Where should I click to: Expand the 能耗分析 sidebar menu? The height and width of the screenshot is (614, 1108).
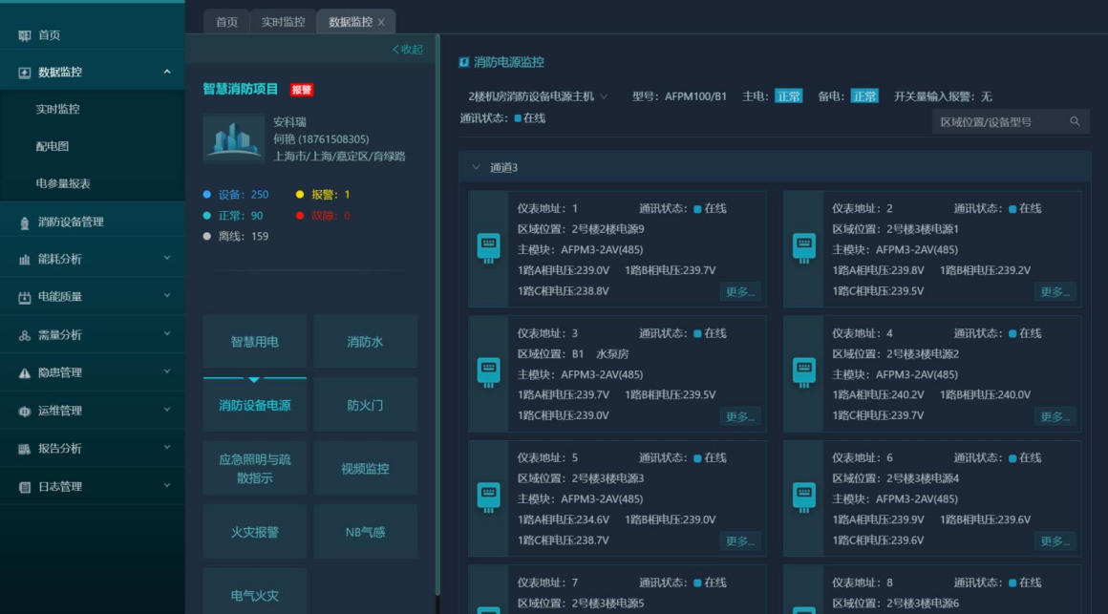click(x=167, y=259)
